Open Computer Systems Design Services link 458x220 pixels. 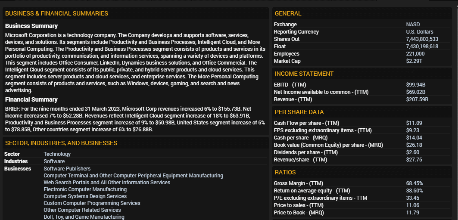click(x=85, y=196)
